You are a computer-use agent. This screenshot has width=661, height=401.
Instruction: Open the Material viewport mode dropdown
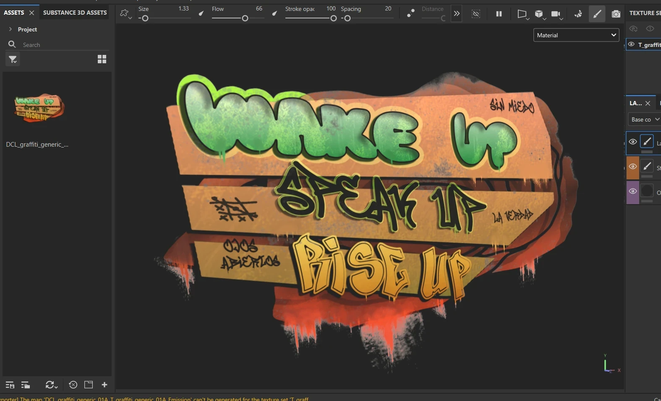click(x=576, y=35)
